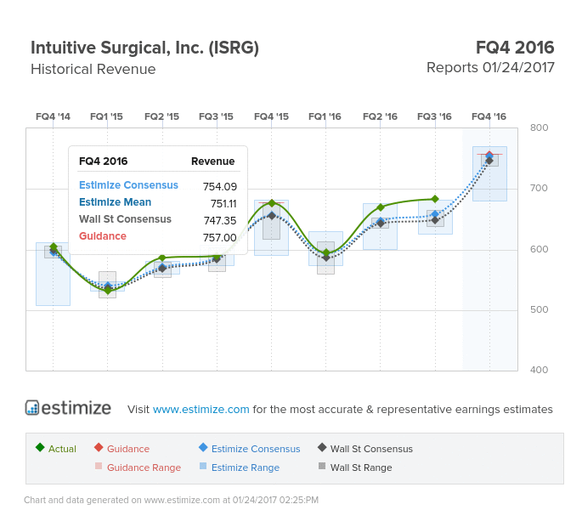This screenshot has height=527, width=582.
Task: Select the Estimize Range legend label
Action: coord(246,467)
